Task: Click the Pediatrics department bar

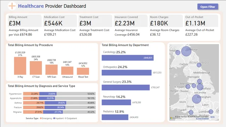Action: click(x=115, y=117)
